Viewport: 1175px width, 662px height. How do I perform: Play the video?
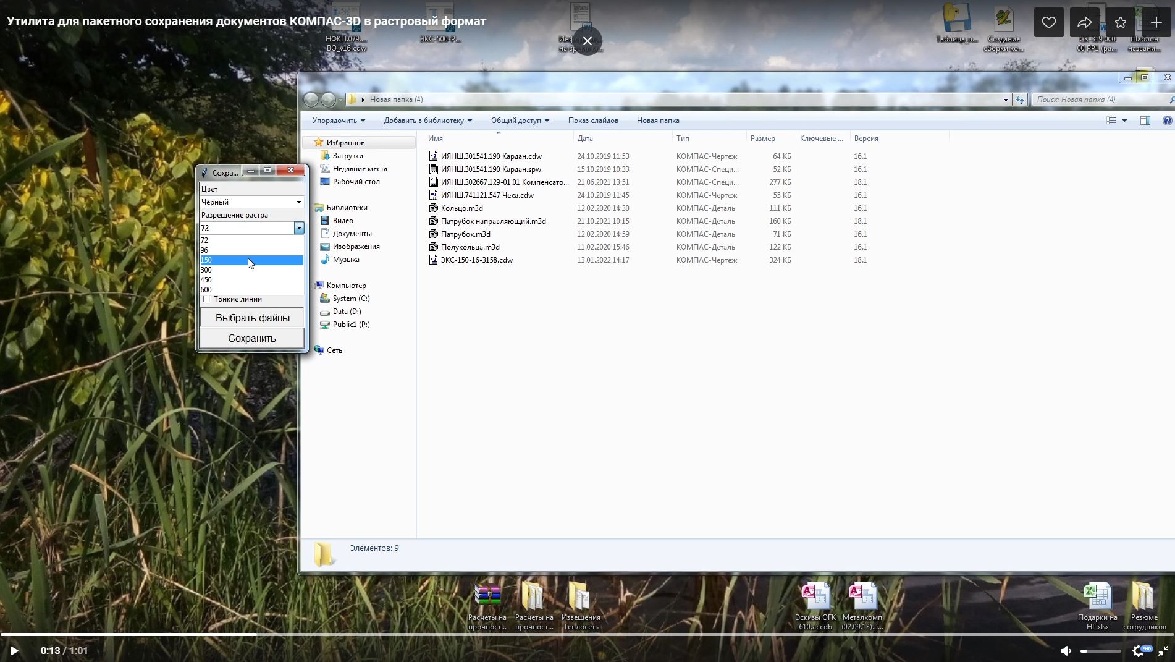click(15, 650)
